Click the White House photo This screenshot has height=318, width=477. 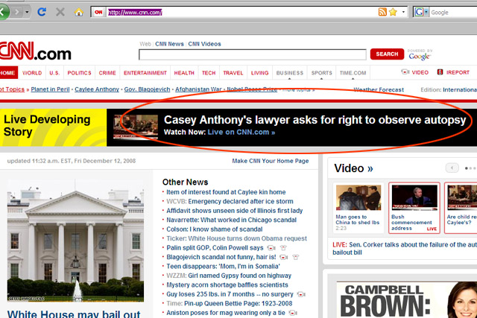pyautogui.click(x=75, y=241)
